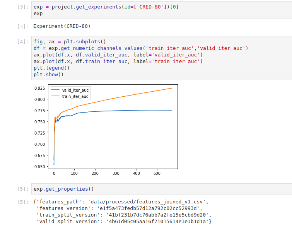Click code cell 4 with plt.subplots code
The height and width of the screenshot is (227, 292).
(162, 58)
